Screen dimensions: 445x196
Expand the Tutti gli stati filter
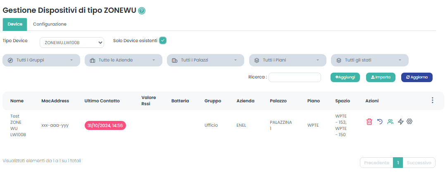(369, 60)
